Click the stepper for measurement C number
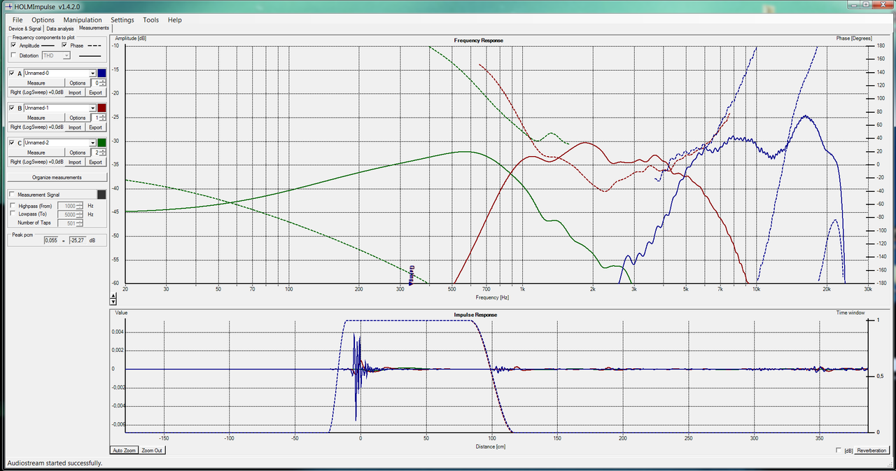The width and height of the screenshot is (896, 471). click(x=104, y=153)
